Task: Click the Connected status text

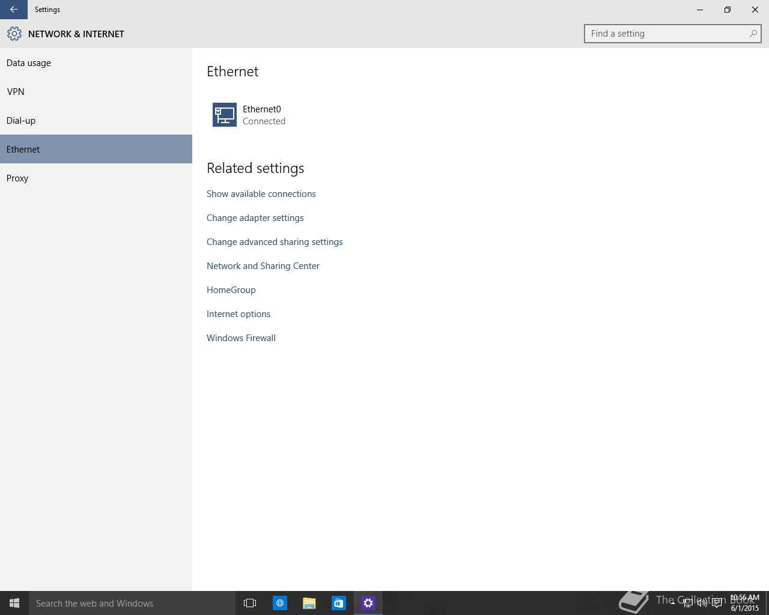Action: [264, 121]
